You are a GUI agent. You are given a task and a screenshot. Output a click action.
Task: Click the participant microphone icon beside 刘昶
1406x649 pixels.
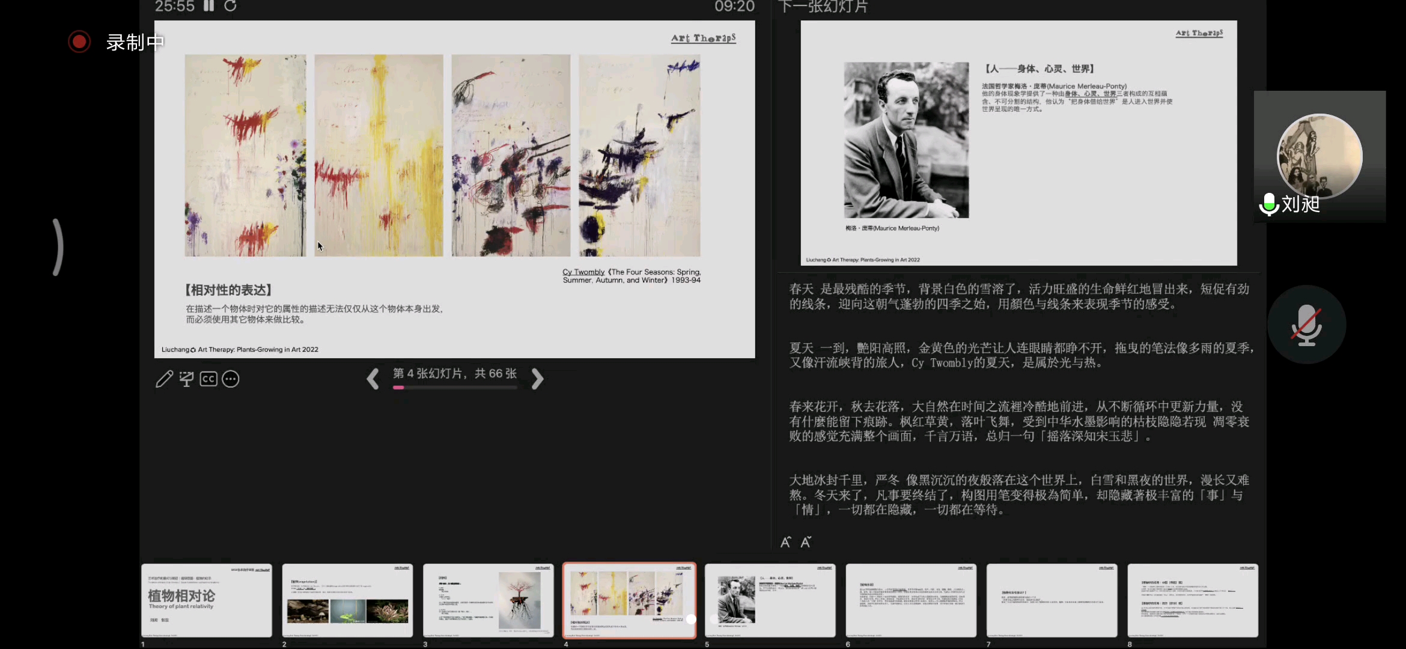click(x=1268, y=204)
